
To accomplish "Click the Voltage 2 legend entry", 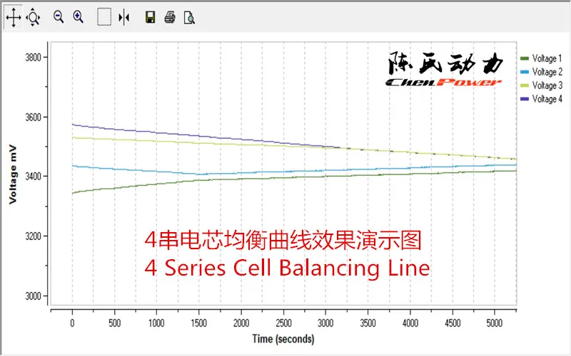I will click(x=541, y=72).
